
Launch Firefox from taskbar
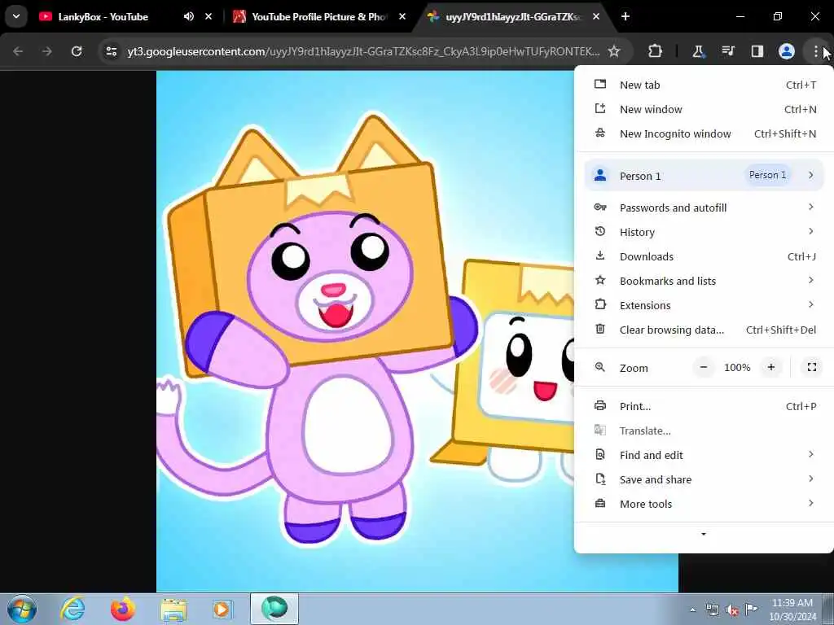[123, 609]
